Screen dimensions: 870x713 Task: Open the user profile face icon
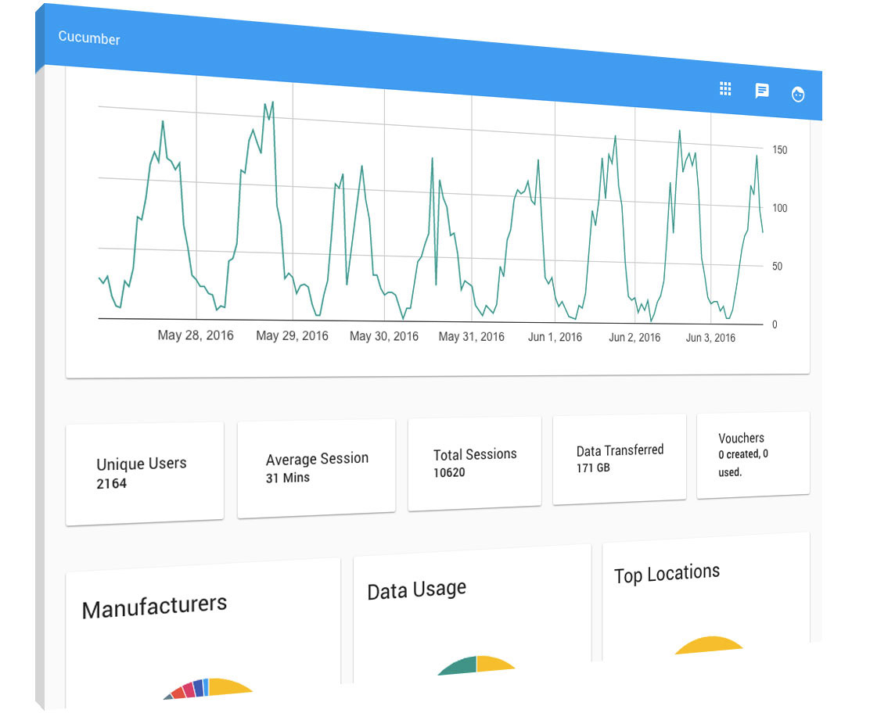tap(798, 95)
